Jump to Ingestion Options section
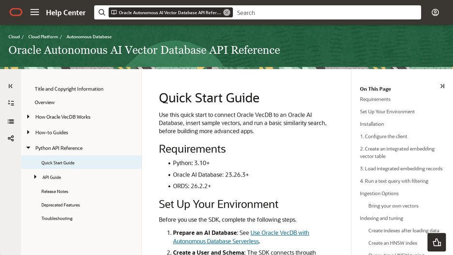The width and height of the screenshot is (453, 255). tap(379, 194)
